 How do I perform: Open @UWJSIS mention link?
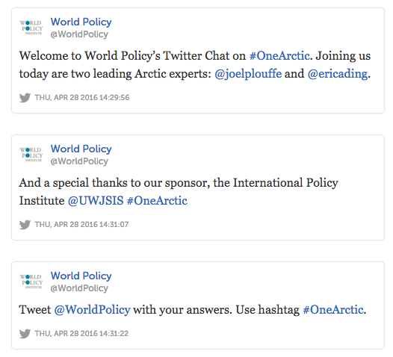(96, 201)
